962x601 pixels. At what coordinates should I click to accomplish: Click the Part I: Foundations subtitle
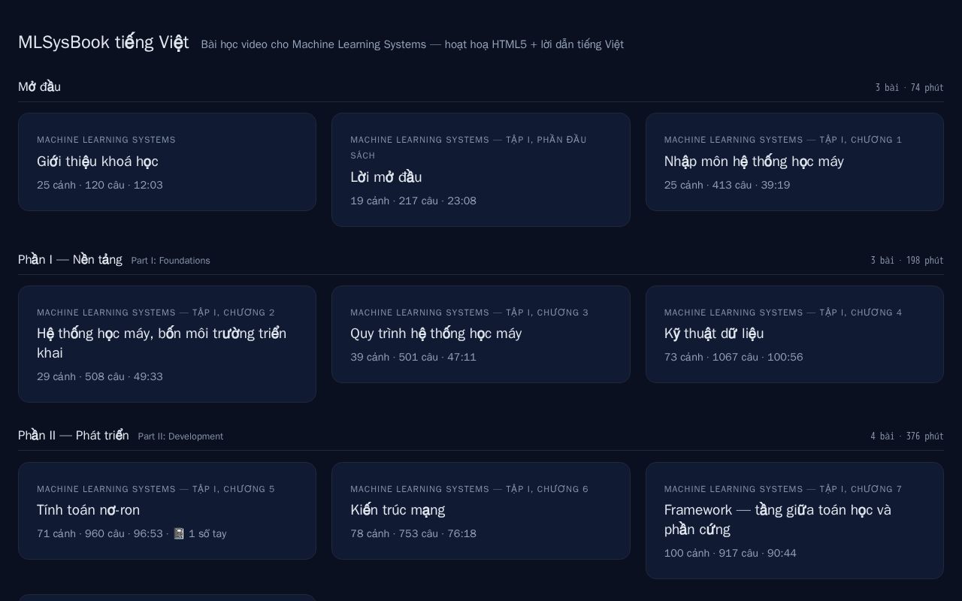pos(171,261)
